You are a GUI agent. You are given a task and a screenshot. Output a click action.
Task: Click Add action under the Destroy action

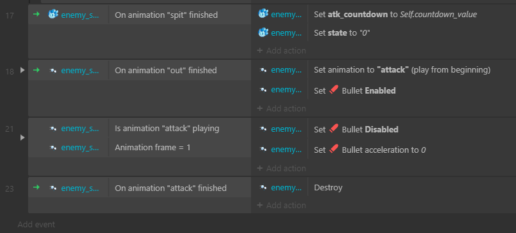coord(282,205)
